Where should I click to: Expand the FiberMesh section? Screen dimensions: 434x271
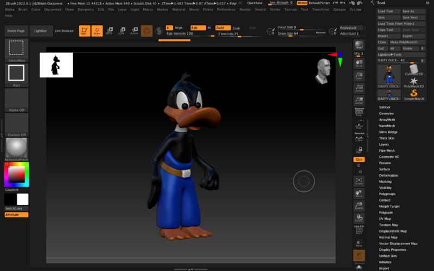(x=387, y=151)
